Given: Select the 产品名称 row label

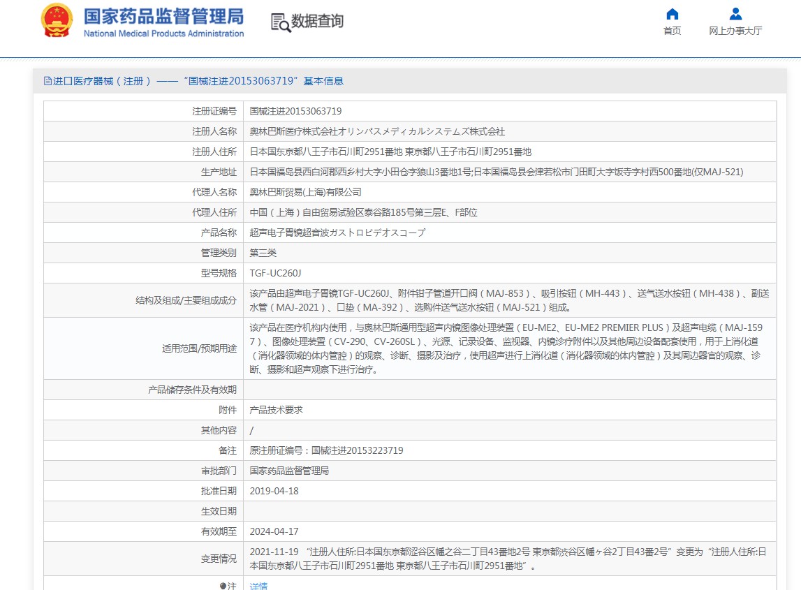Looking at the screenshot, I should tap(219, 233).
